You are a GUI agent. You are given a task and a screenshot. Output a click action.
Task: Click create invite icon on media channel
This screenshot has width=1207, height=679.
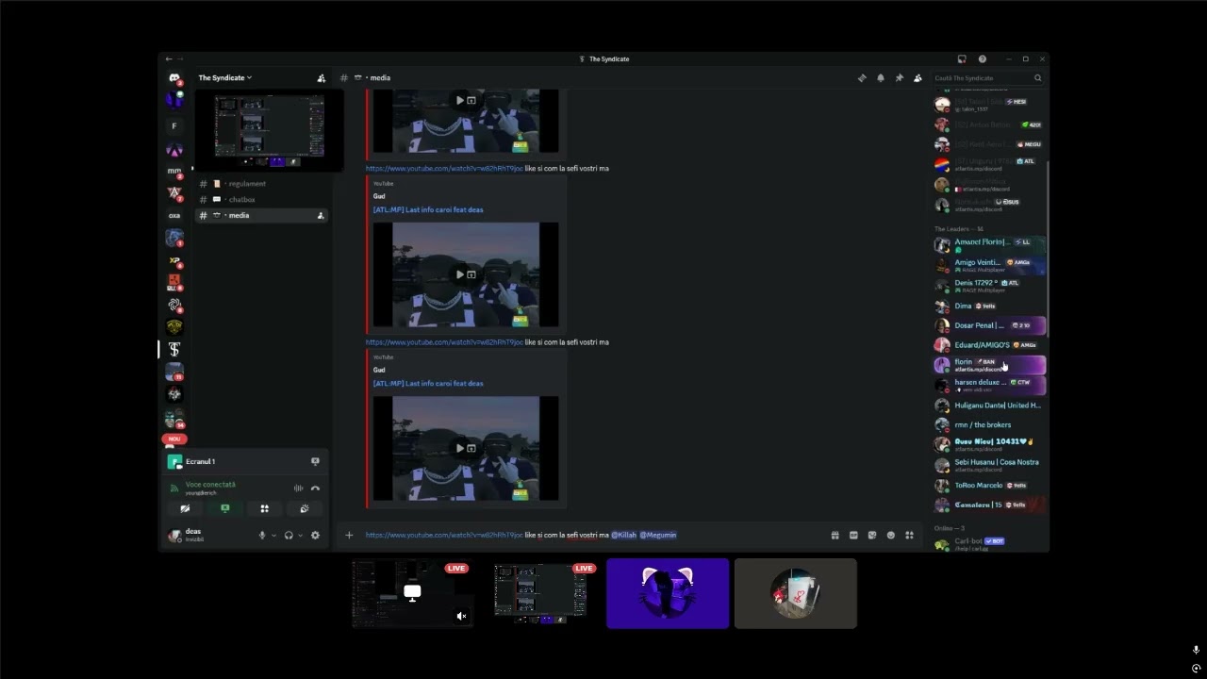pos(321,215)
